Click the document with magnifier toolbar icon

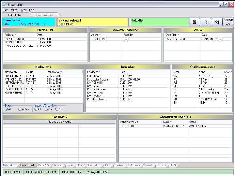click(206, 22)
